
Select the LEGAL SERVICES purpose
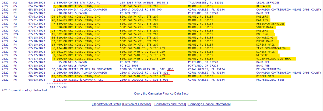[x=268, y=3]
